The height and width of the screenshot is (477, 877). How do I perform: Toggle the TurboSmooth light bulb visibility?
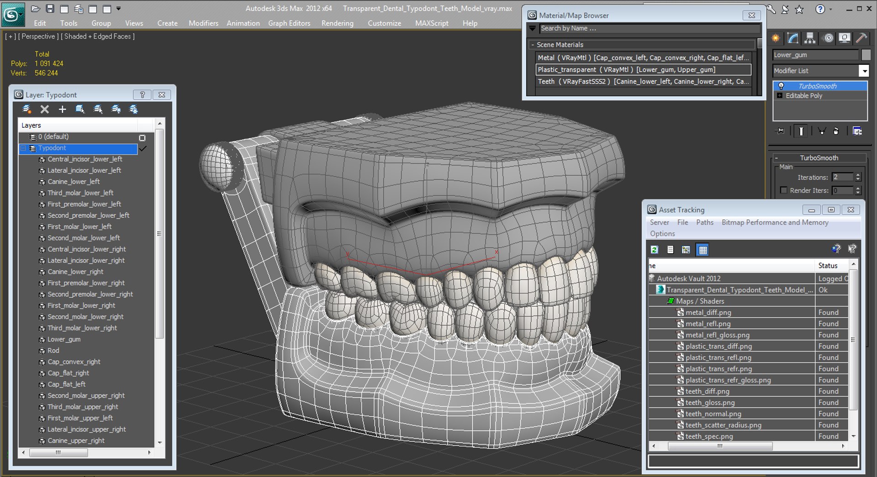click(781, 86)
